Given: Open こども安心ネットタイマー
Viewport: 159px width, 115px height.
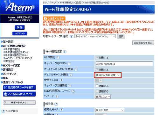Looking at the screenshot, I should click(19, 94).
